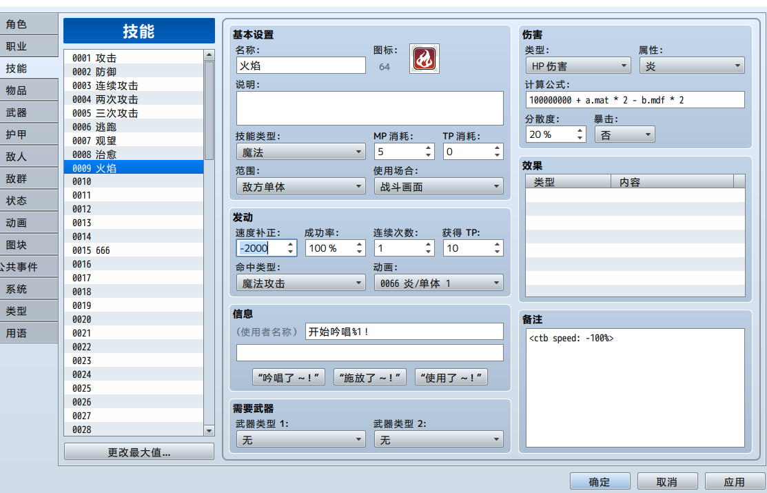Screen dimensions: 767x493
Task: Select skill 0006 逃跑
Action: click(x=134, y=126)
